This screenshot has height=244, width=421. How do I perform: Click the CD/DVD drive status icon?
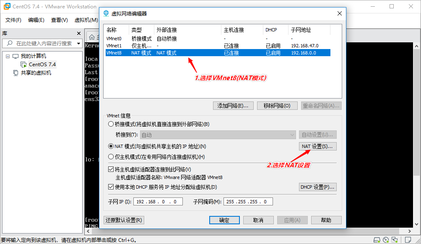386,240
